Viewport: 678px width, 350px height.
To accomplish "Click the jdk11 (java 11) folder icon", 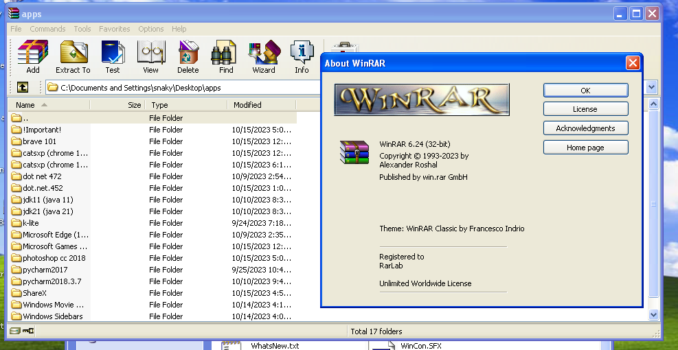I will 16,200.
